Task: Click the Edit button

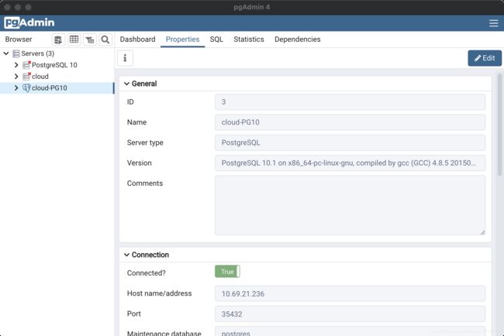Action: coord(485,58)
